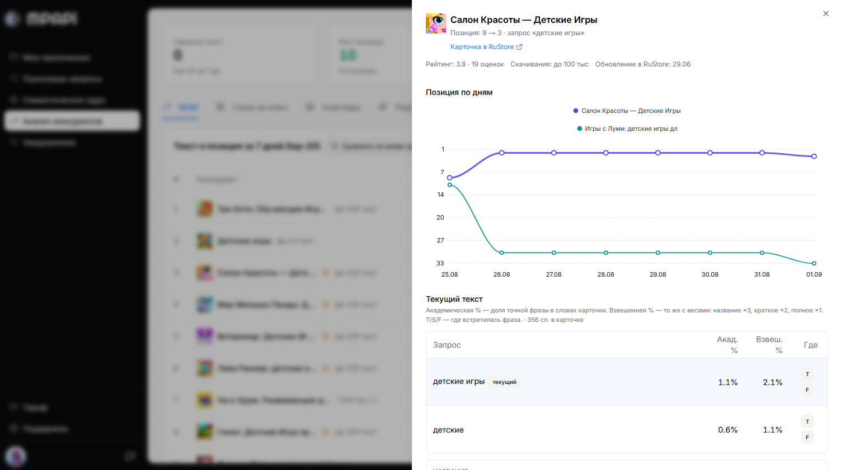Click the T badge in детские row
This screenshot has height=470, width=841.
tap(807, 422)
